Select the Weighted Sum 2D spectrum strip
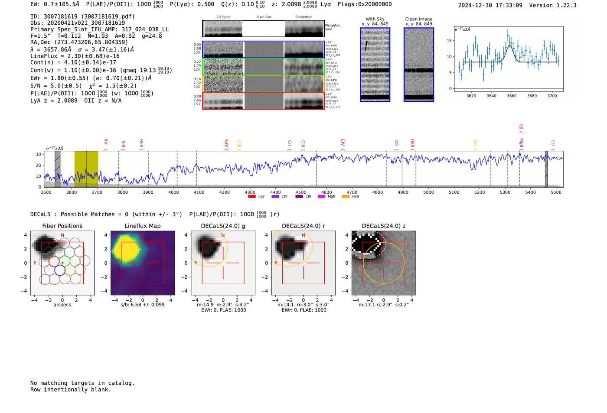This screenshot has height=413, width=607. [x=264, y=29]
